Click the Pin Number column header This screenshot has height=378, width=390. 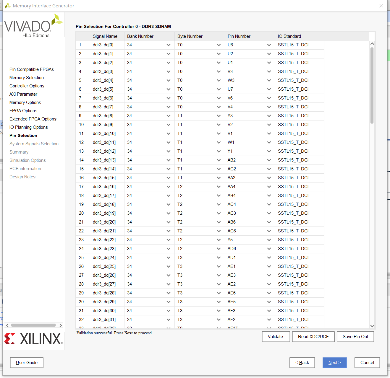click(x=250, y=36)
